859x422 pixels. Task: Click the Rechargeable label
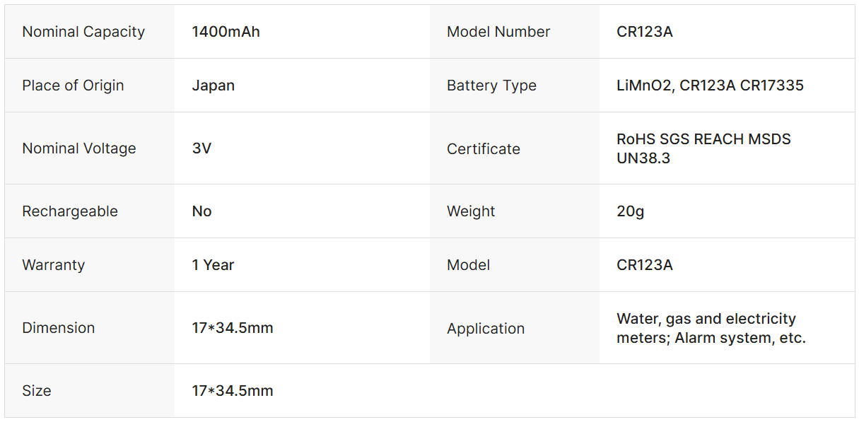70,211
